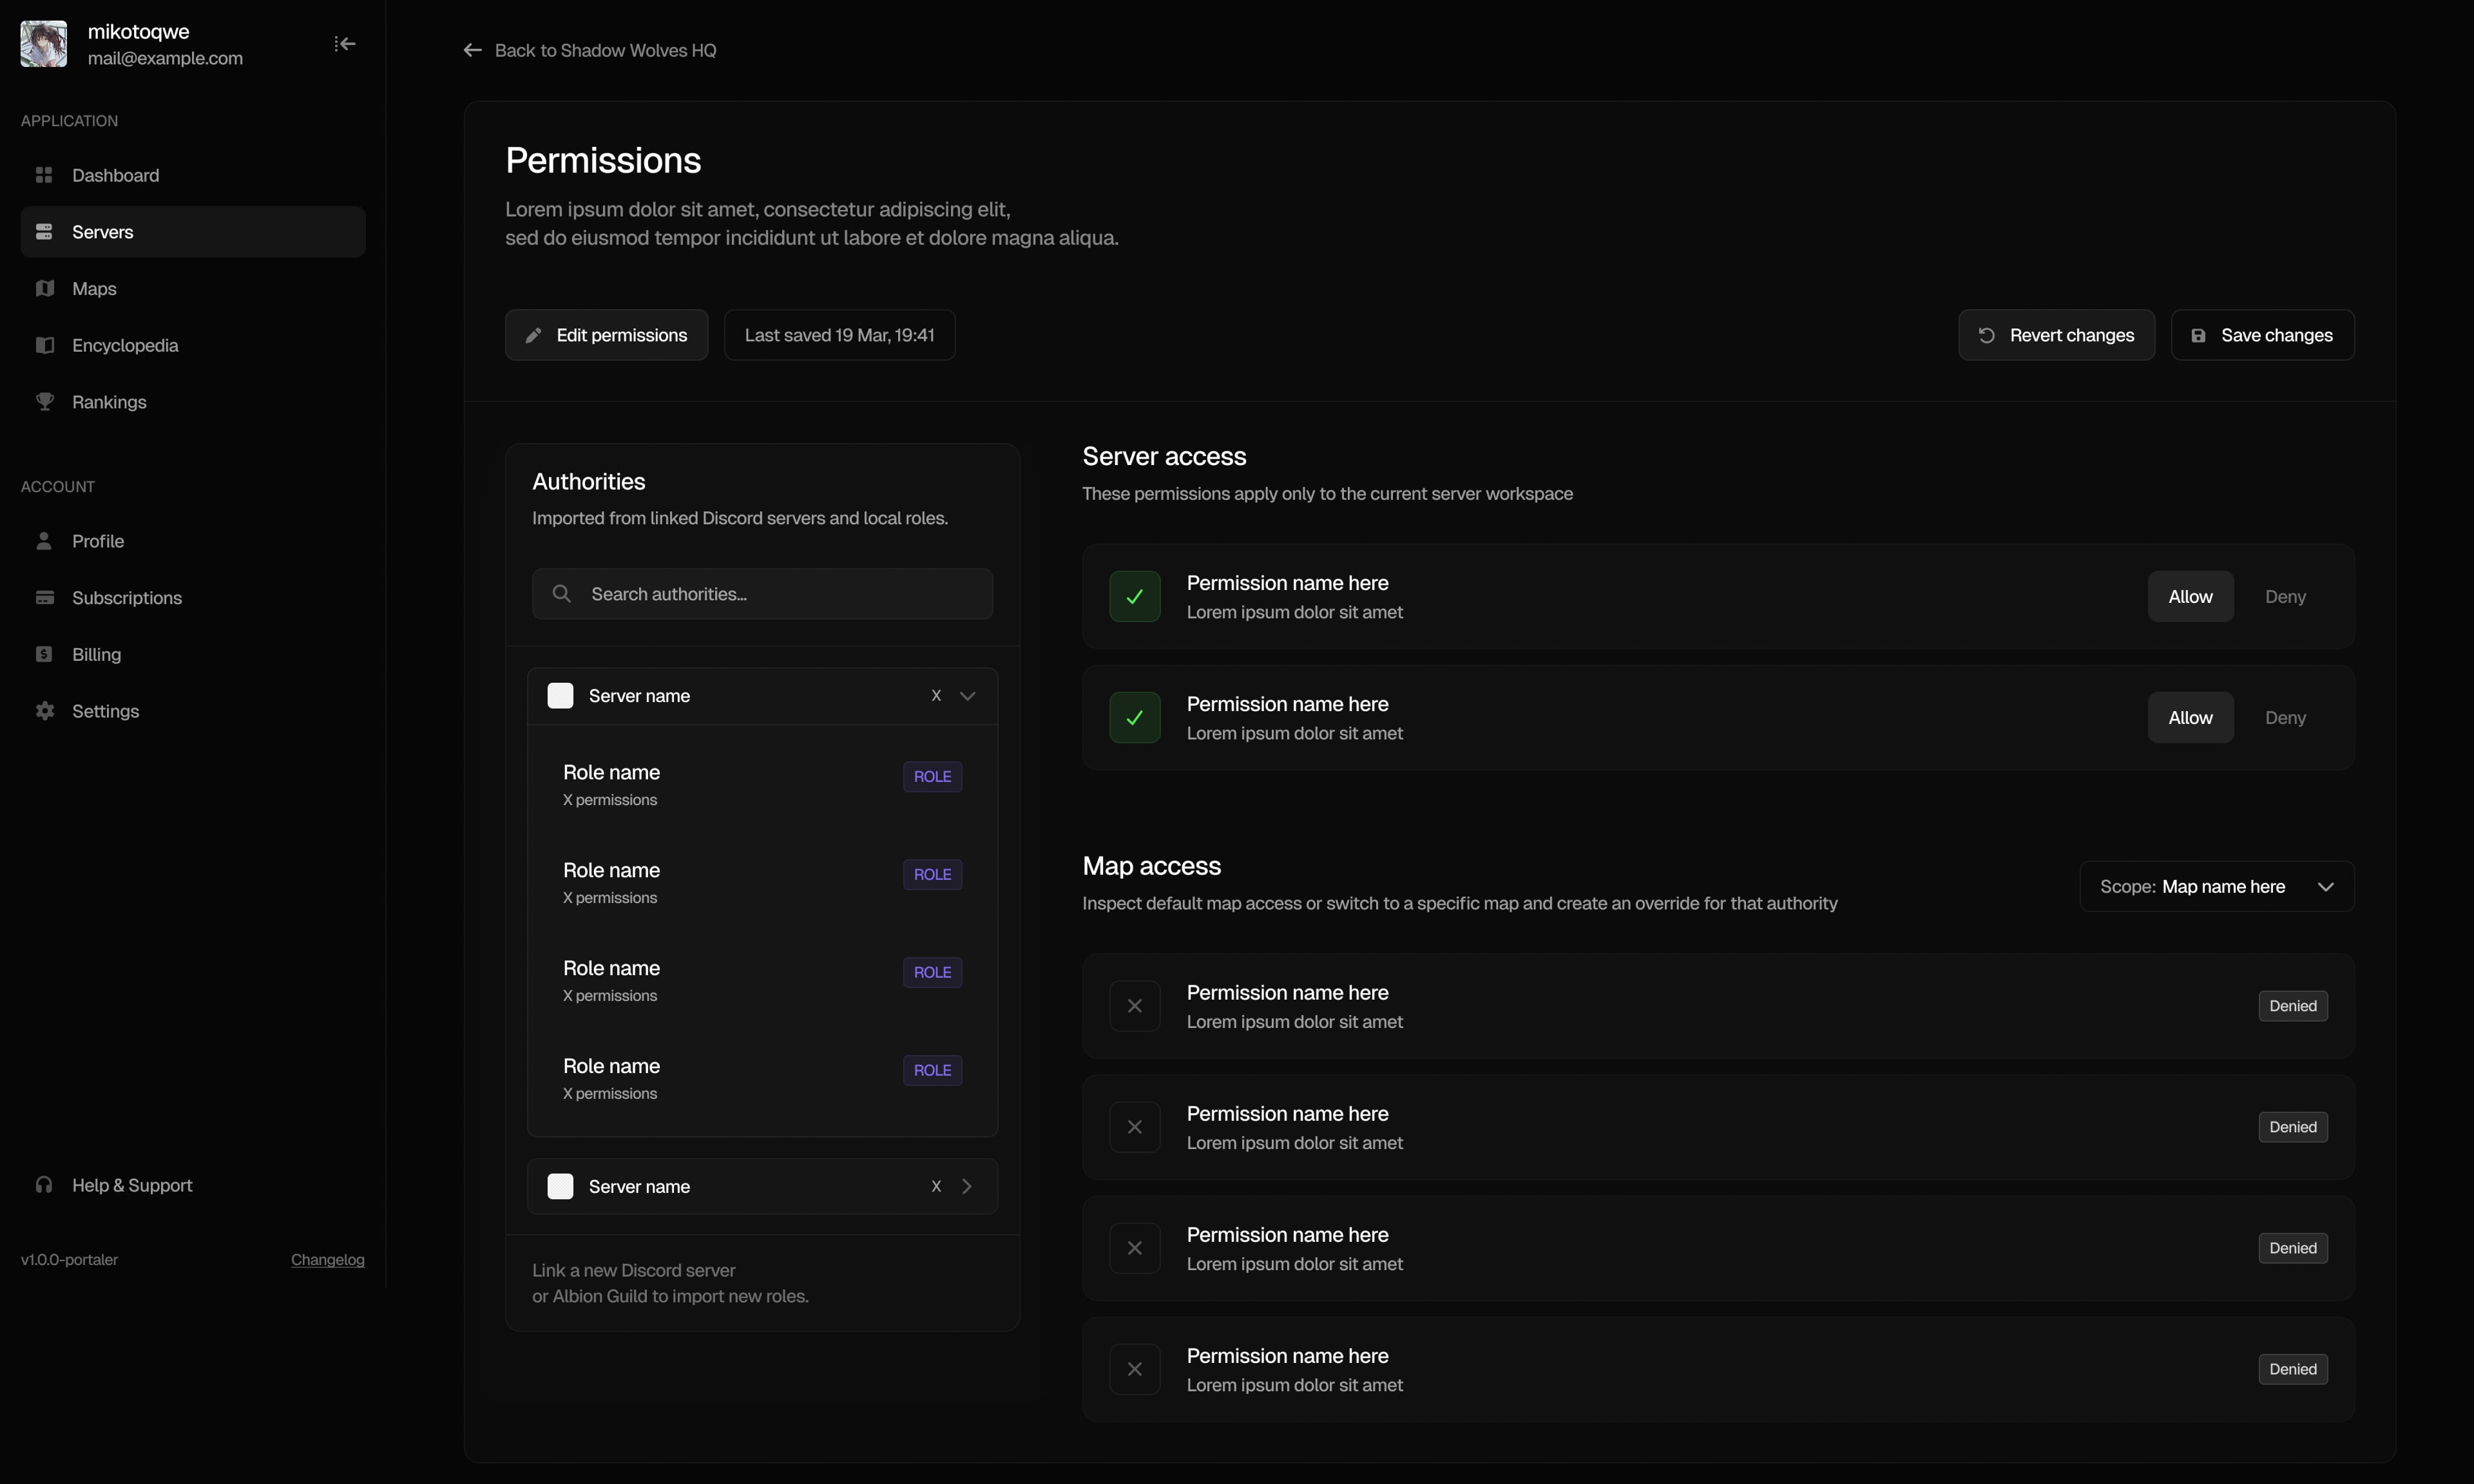
Task: Click the Help & Support headset icon
Action: [x=44, y=1185]
